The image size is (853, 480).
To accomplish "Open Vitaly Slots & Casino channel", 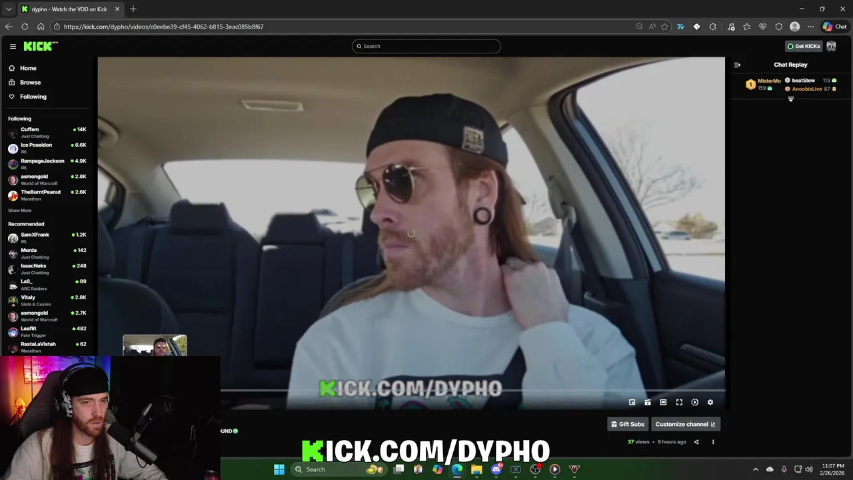I will click(47, 300).
